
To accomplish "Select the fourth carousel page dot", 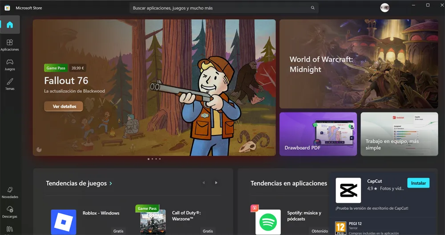I will tap(160, 159).
